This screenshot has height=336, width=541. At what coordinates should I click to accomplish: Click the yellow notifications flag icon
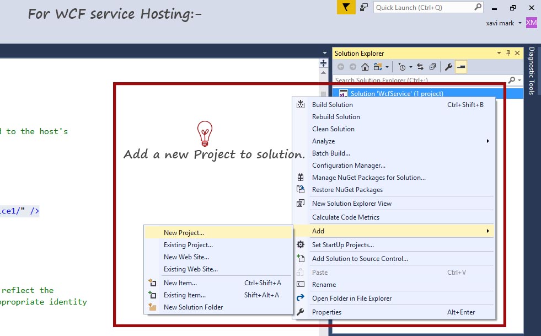tap(346, 7)
